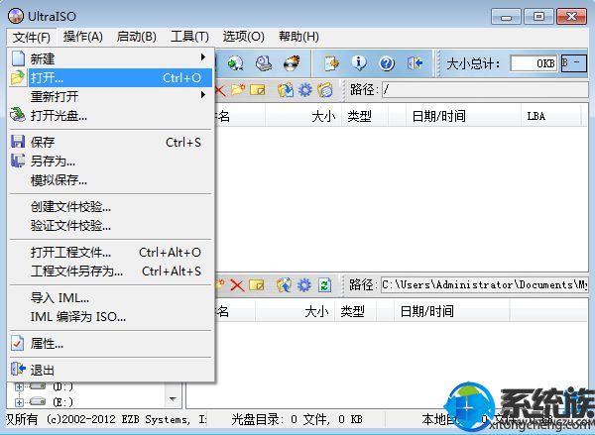Viewport: 595px width, 435px height.
Task: Open the 工具(T) menu
Action: [x=189, y=37]
